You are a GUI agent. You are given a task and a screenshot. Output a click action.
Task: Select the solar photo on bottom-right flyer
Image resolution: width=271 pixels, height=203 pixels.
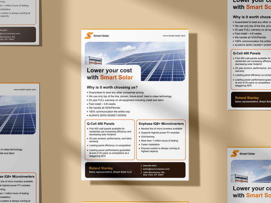coord(251,171)
